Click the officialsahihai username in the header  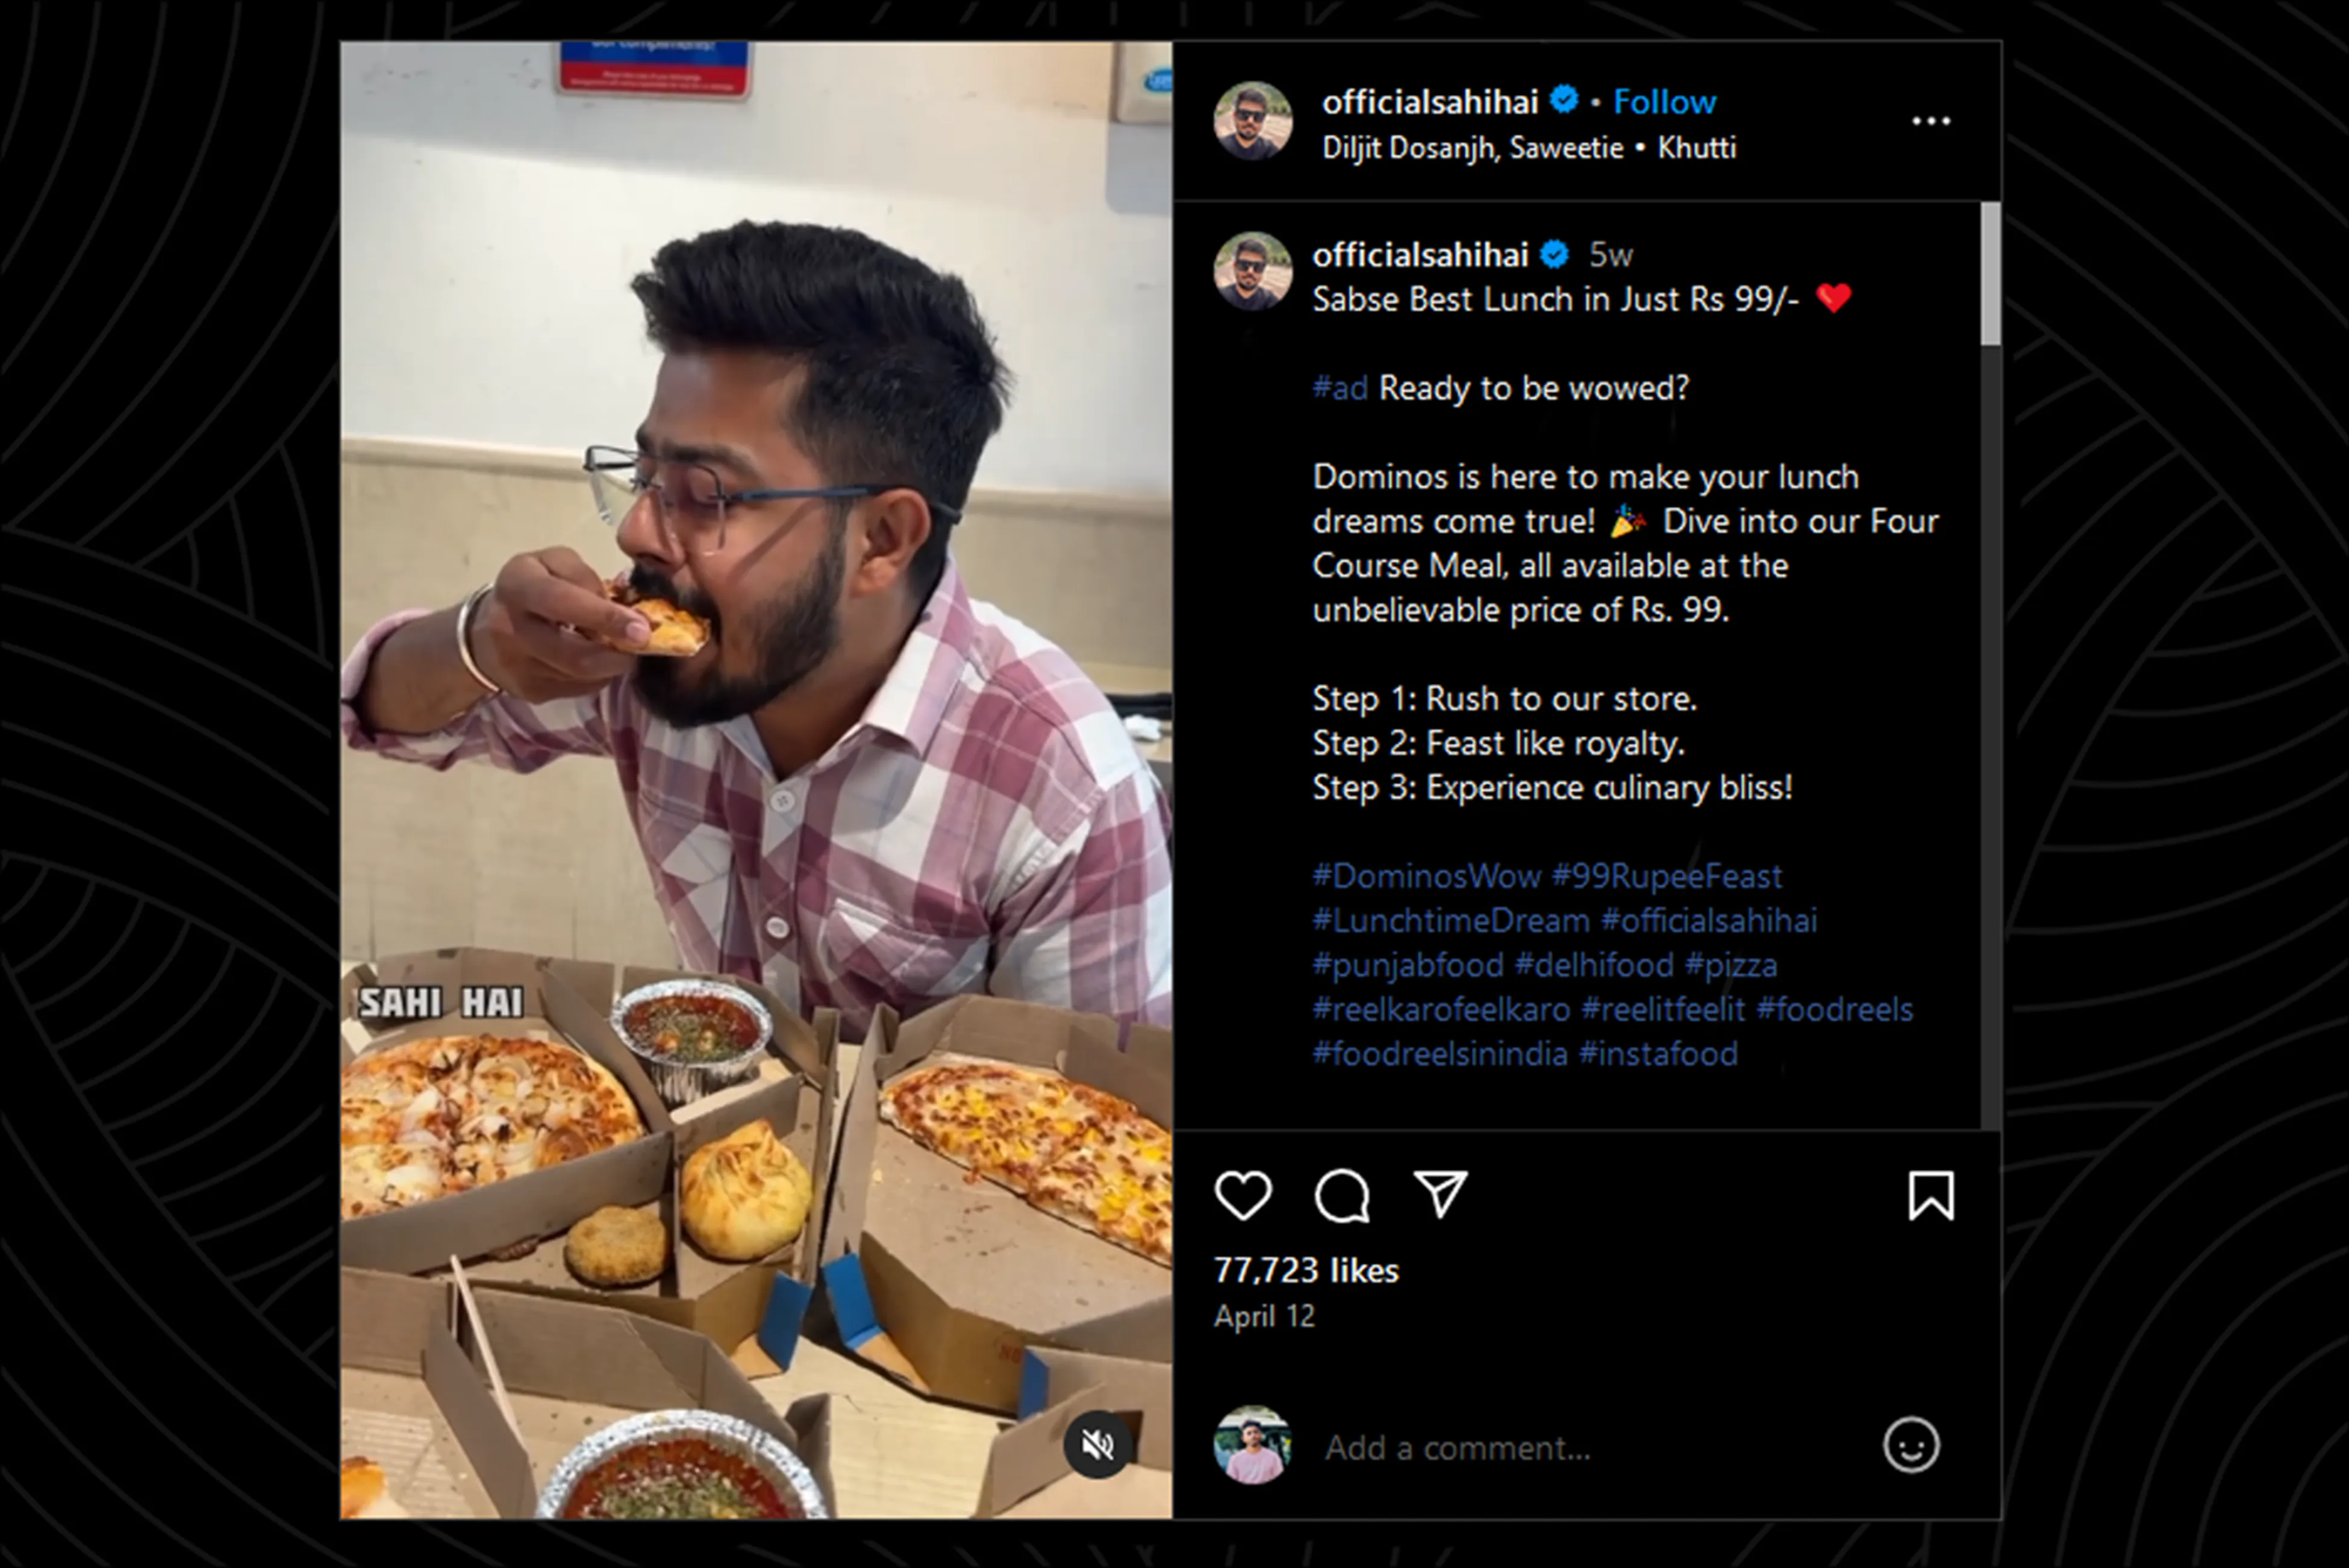pos(1429,102)
